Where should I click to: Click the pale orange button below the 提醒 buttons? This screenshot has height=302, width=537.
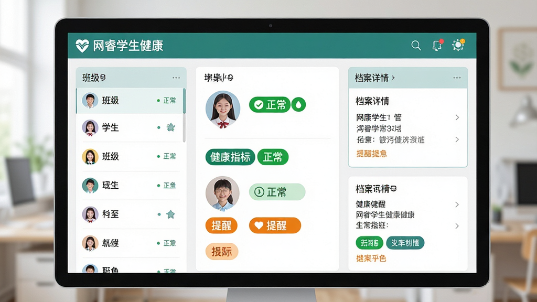222,252
